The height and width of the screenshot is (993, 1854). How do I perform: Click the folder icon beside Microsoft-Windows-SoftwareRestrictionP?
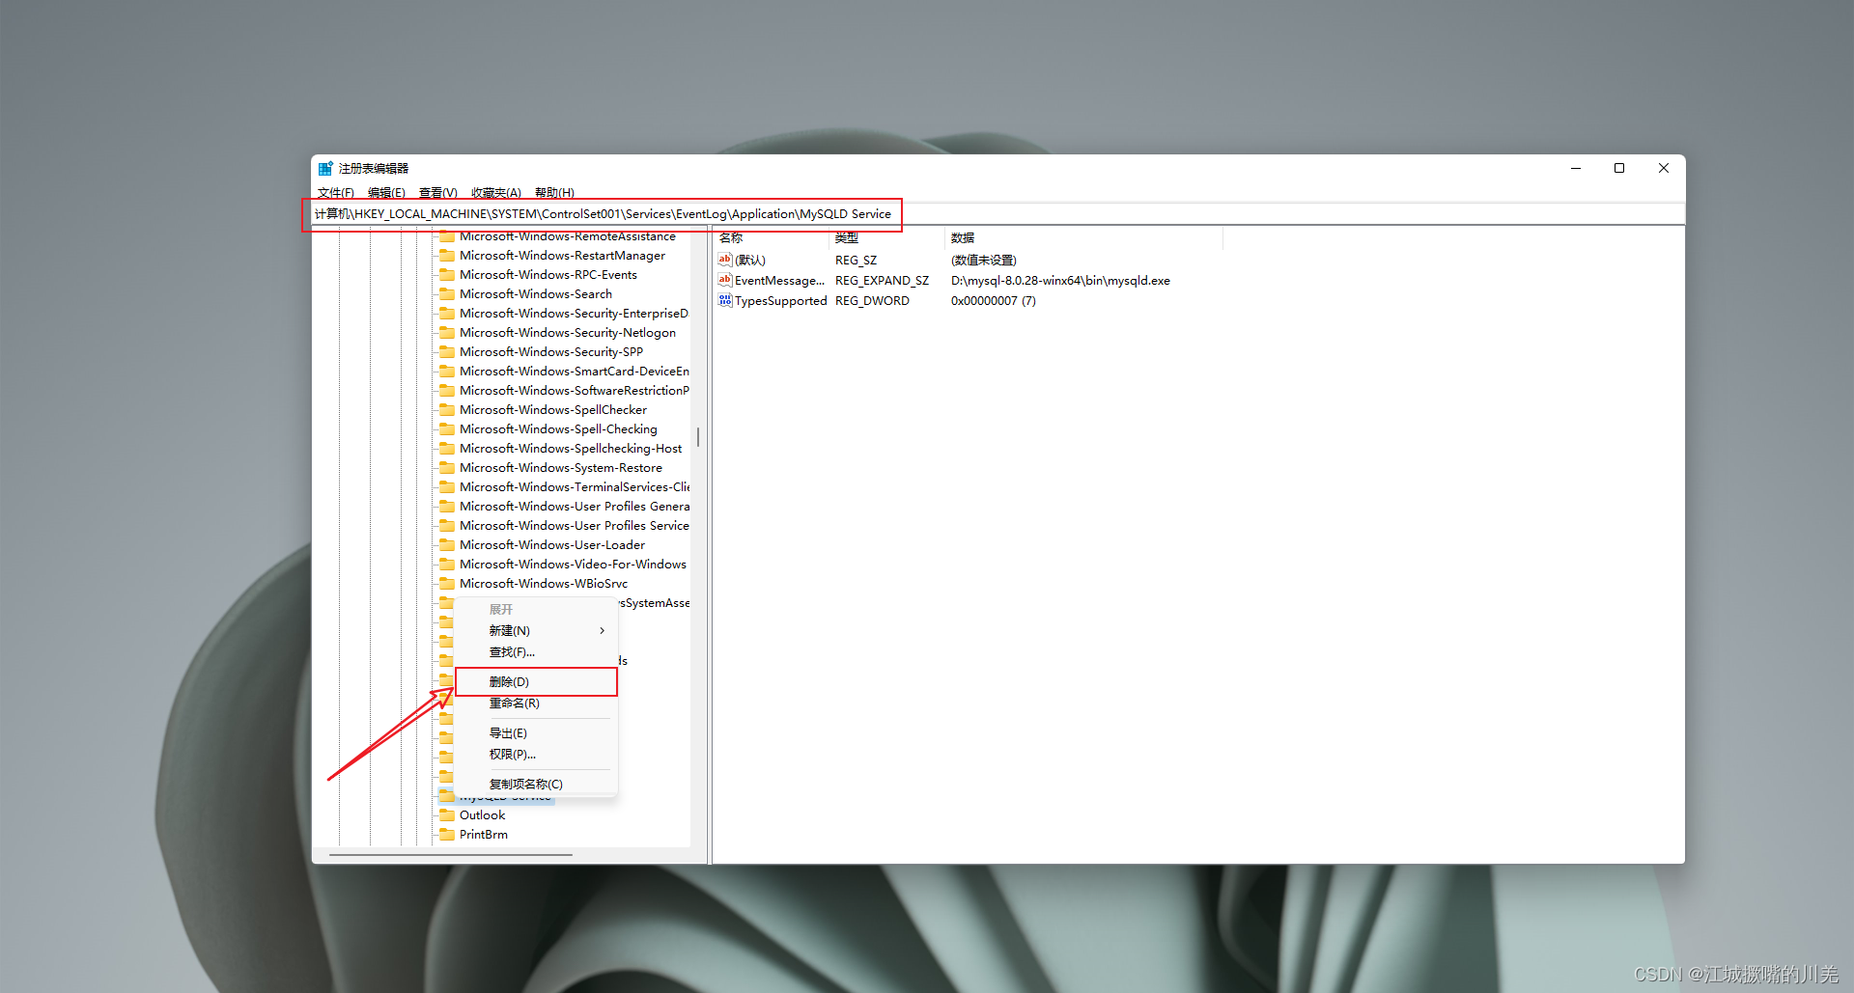point(446,391)
